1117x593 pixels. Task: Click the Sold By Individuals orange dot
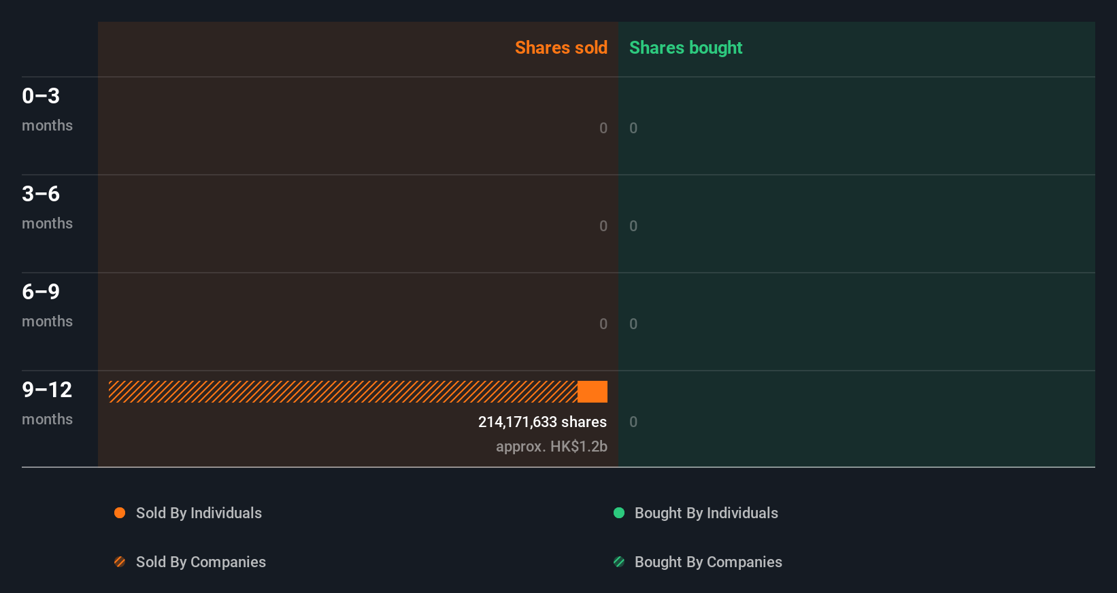click(x=120, y=513)
